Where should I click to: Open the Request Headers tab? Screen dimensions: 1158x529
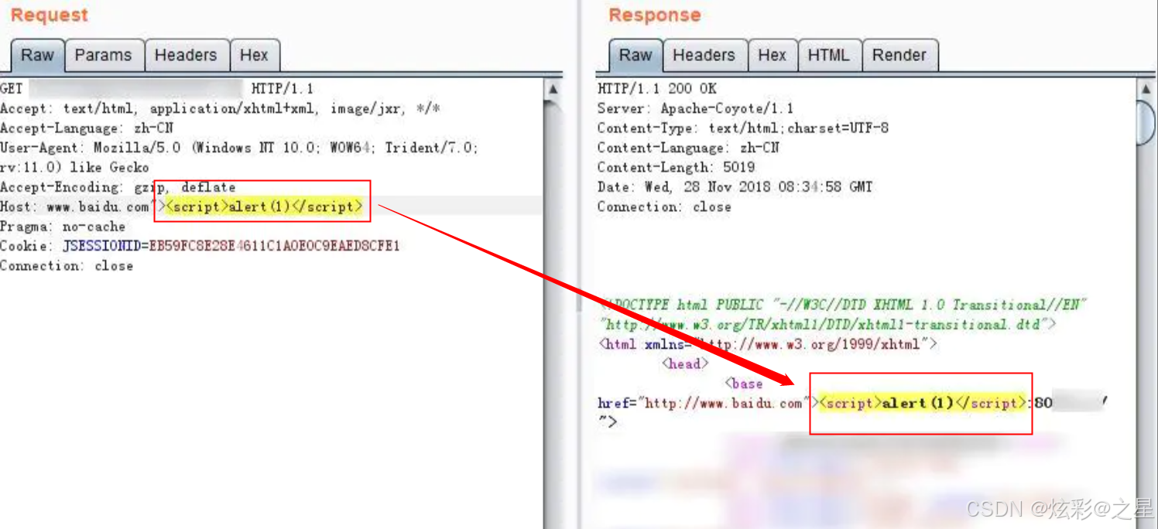tap(186, 56)
